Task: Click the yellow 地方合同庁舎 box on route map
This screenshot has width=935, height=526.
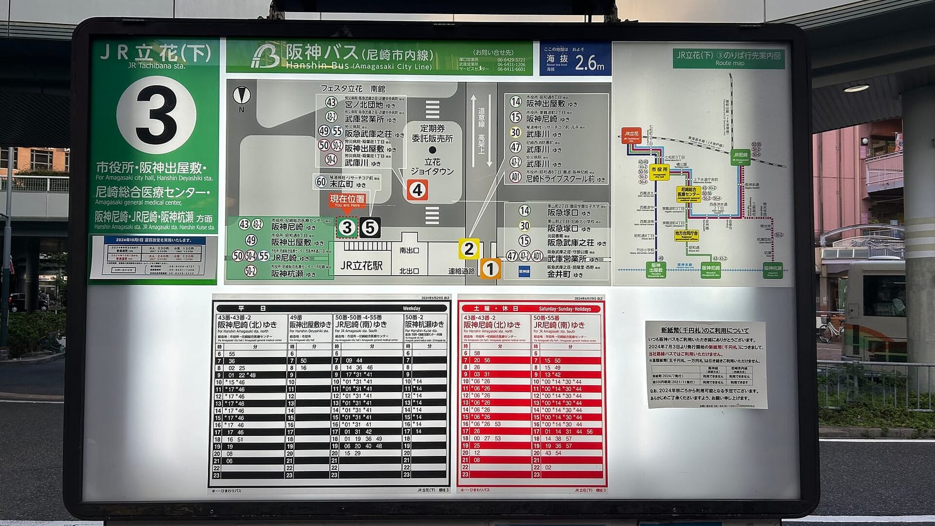Action: (x=686, y=235)
